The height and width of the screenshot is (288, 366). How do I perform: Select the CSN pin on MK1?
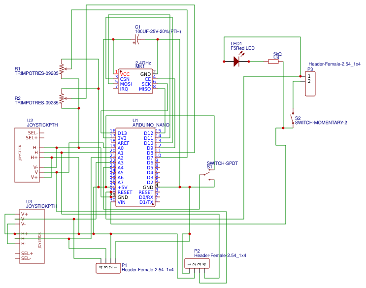[x=125, y=79]
